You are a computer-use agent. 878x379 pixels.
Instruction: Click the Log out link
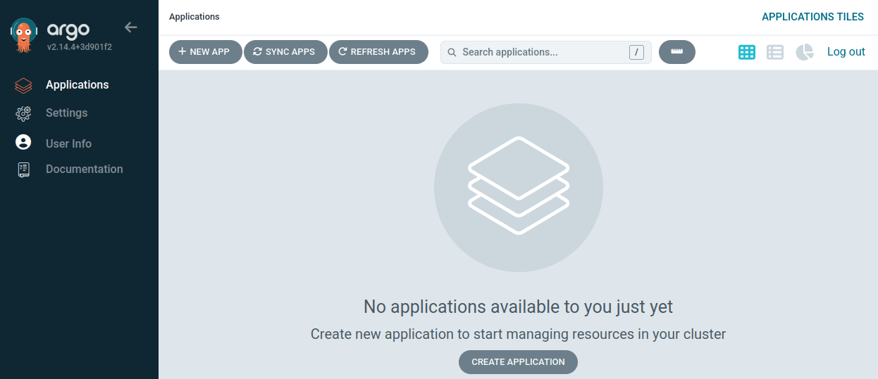(846, 52)
